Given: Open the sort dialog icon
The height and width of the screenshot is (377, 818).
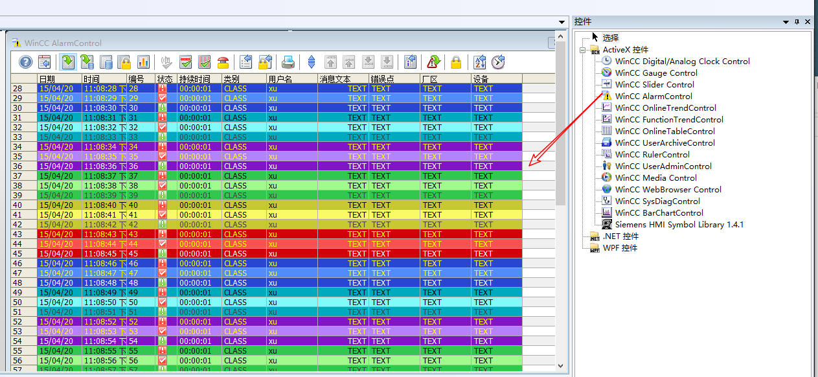Looking at the screenshot, I should tap(480, 62).
